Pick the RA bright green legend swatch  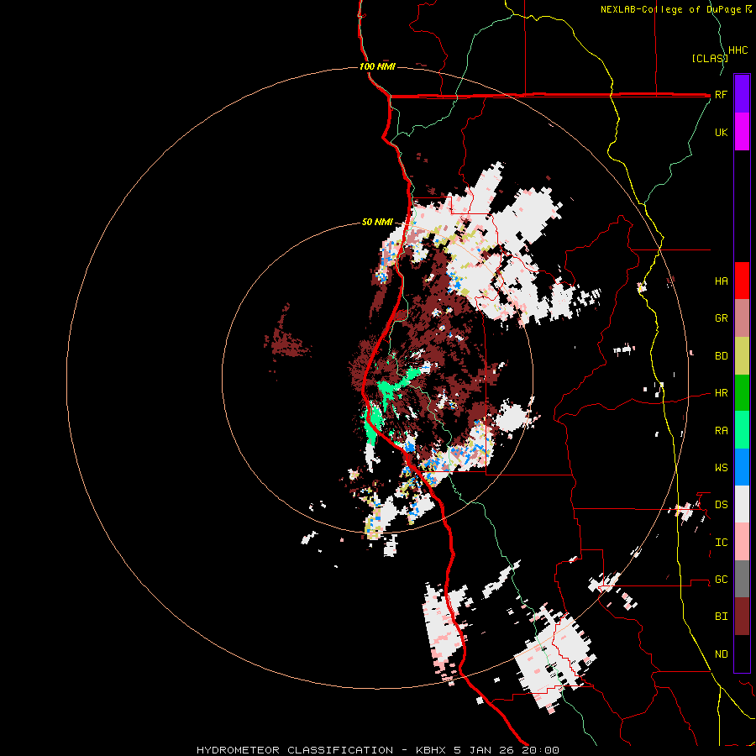coord(742,430)
